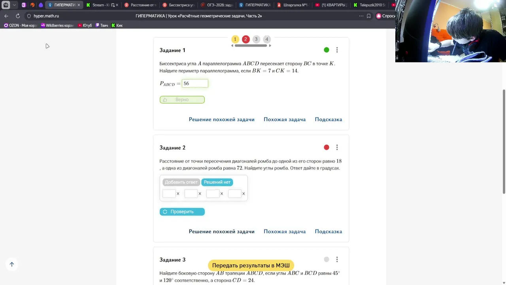Click the green status dot of Задание 1
Image resolution: width=506 pixels, height=285 pixels.
pyautogui.click(x=327, y=50)
